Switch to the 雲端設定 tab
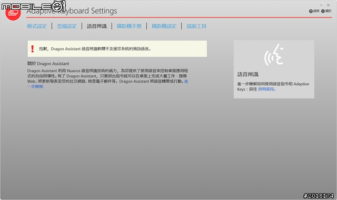Viewport: 337px width, 200px height. [x=67, y=26]
